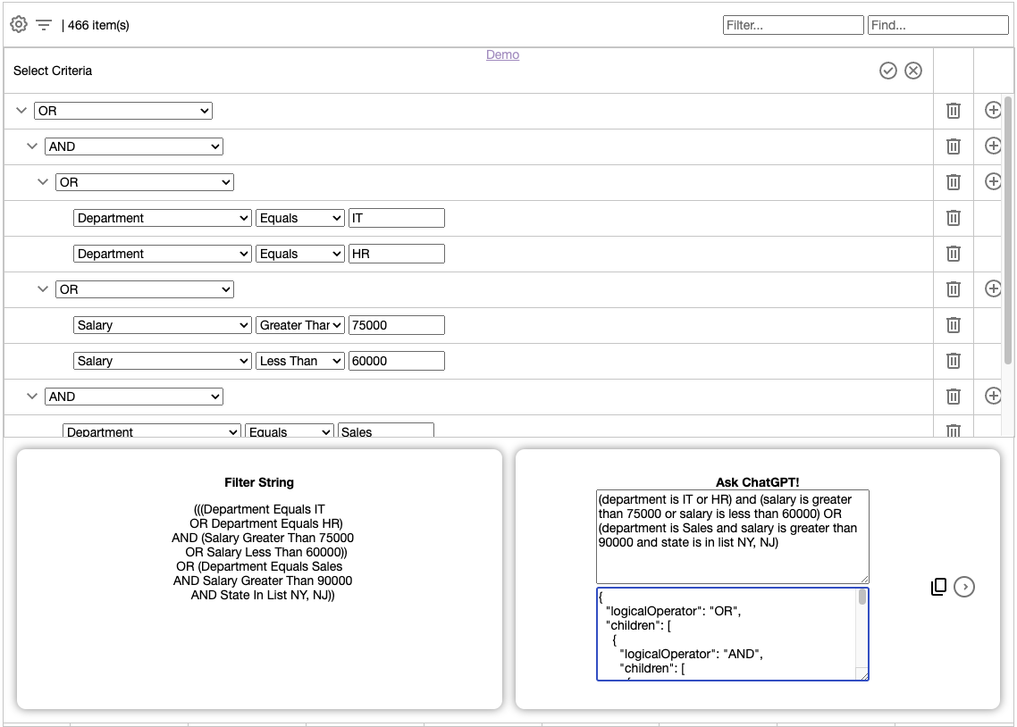The width and height of the screenshot is (1017, 727).
Task: Click the ChatGPT prompt text area
Action: click(x=732, y=537)
